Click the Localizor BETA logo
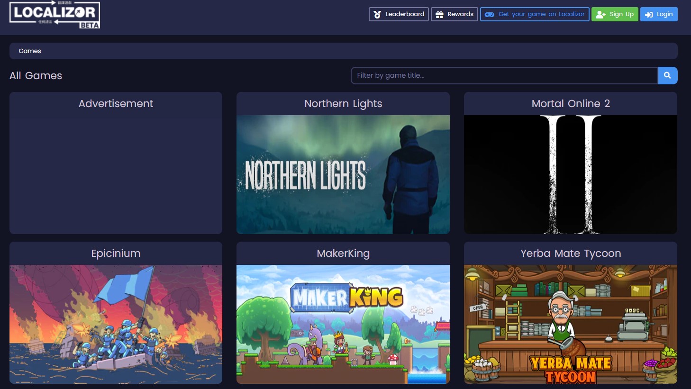This screenshot has height=389, width=691. 55,14
